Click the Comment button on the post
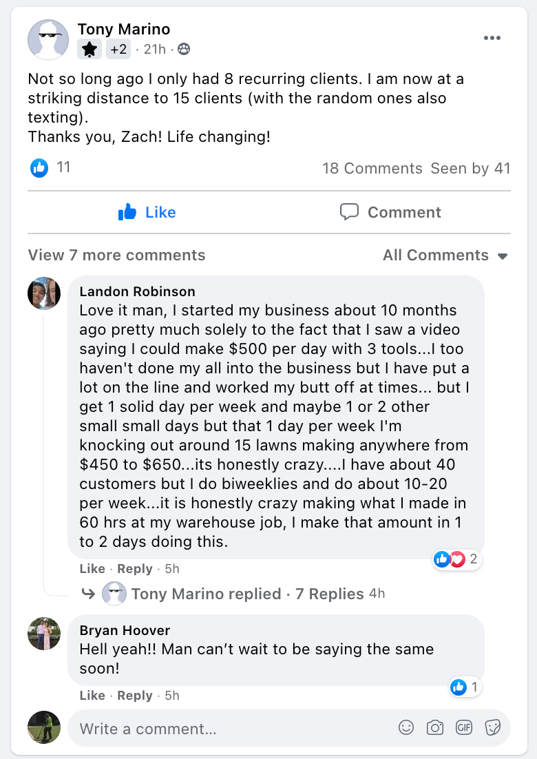 [x=390, y=212]
